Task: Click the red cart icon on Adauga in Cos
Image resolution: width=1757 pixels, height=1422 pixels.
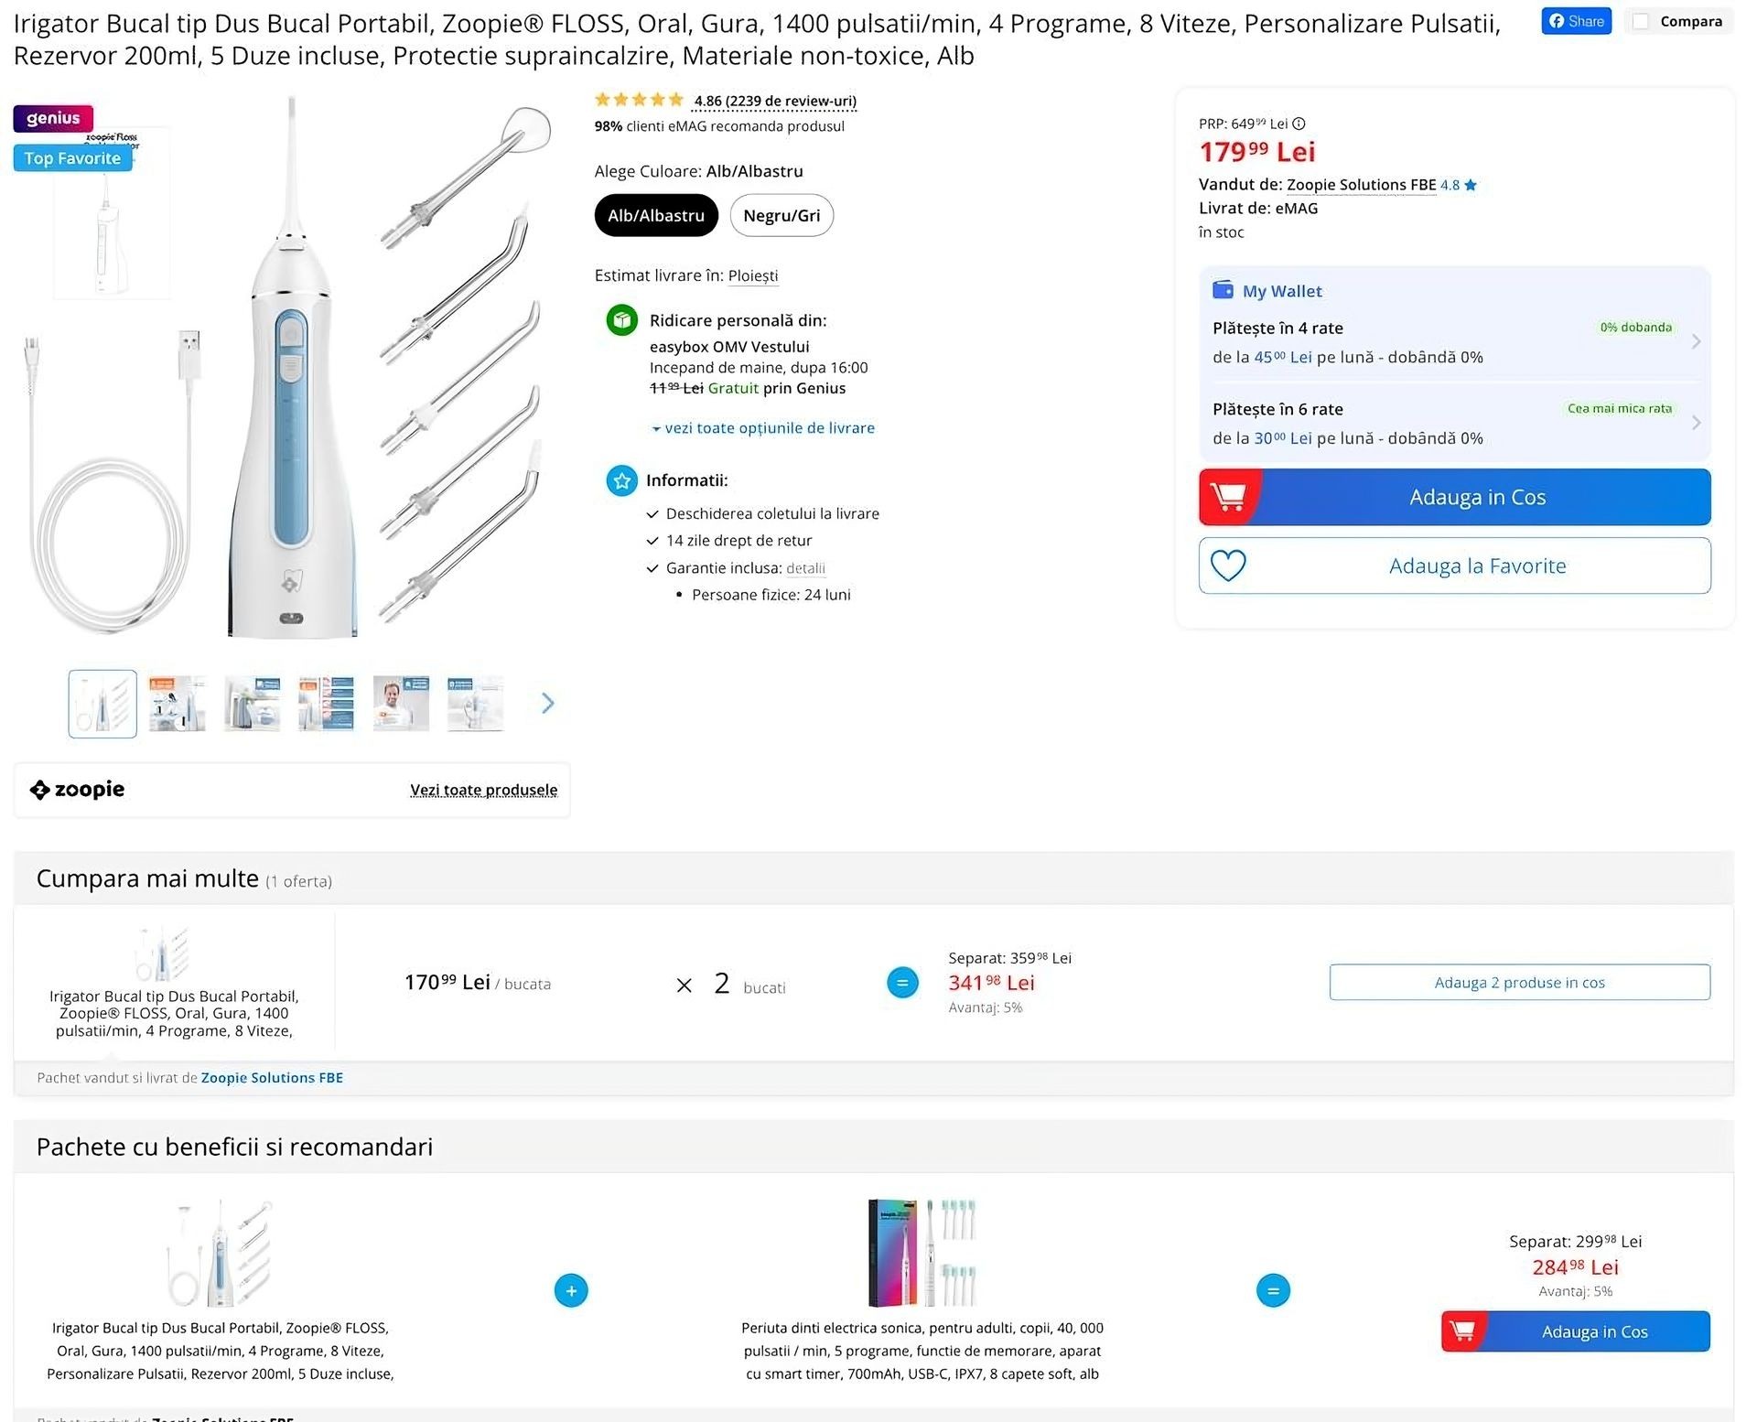Action: tap(1228, 497)
